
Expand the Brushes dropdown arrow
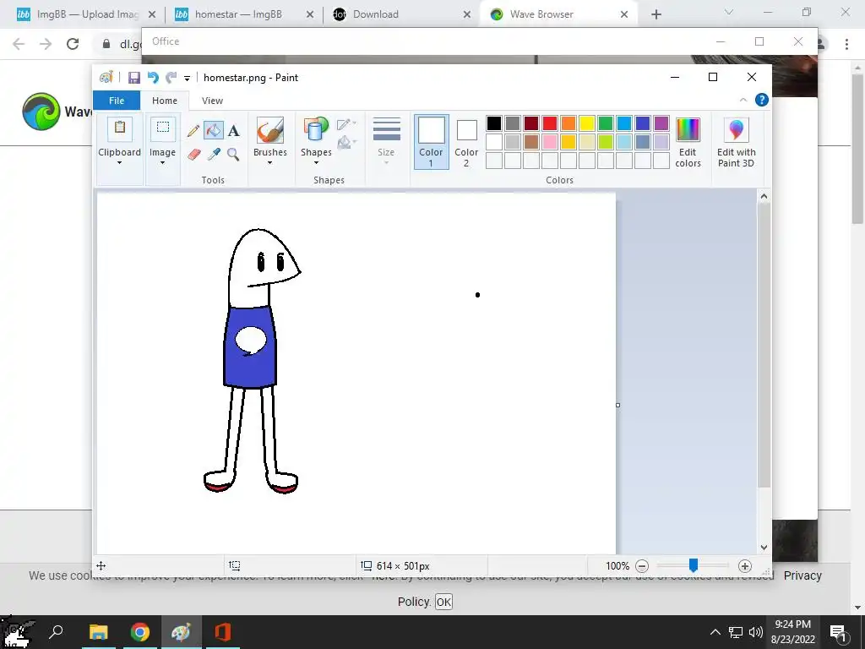269,163
